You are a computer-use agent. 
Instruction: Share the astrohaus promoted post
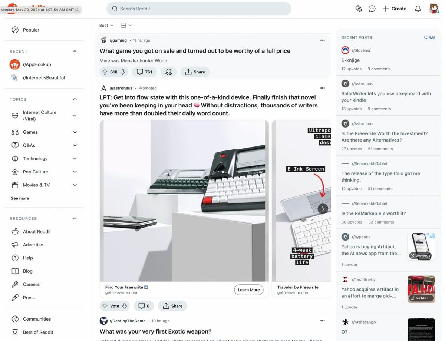(x=172, y=306)
